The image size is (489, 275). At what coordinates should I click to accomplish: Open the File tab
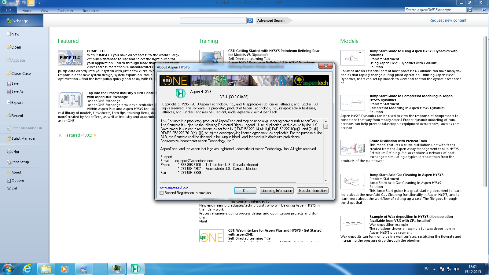(9, 10)
